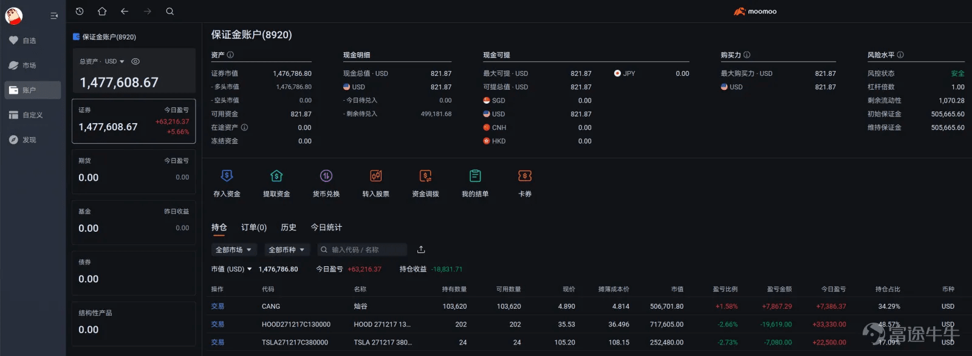This screenshot has height=356, width=972.
Task: Open the 总资产 USD currency dropdown
Action: (114, 61)
